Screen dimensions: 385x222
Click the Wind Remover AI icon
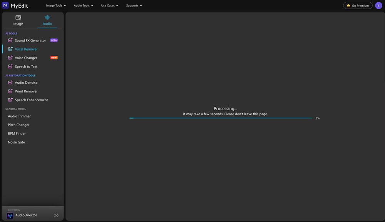point(10,91)
